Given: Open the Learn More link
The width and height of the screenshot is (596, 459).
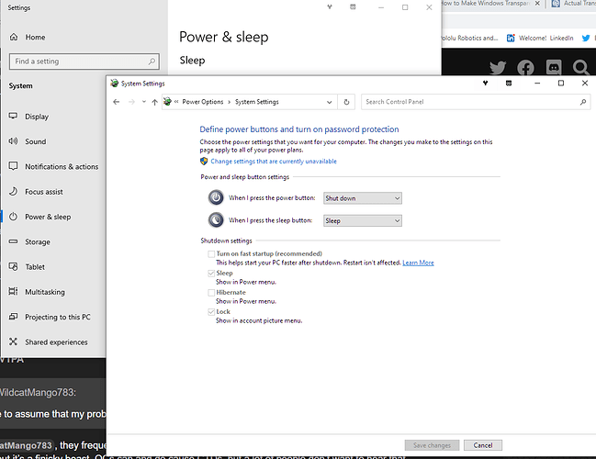Looking at the screenshot, I should [418, 263].
